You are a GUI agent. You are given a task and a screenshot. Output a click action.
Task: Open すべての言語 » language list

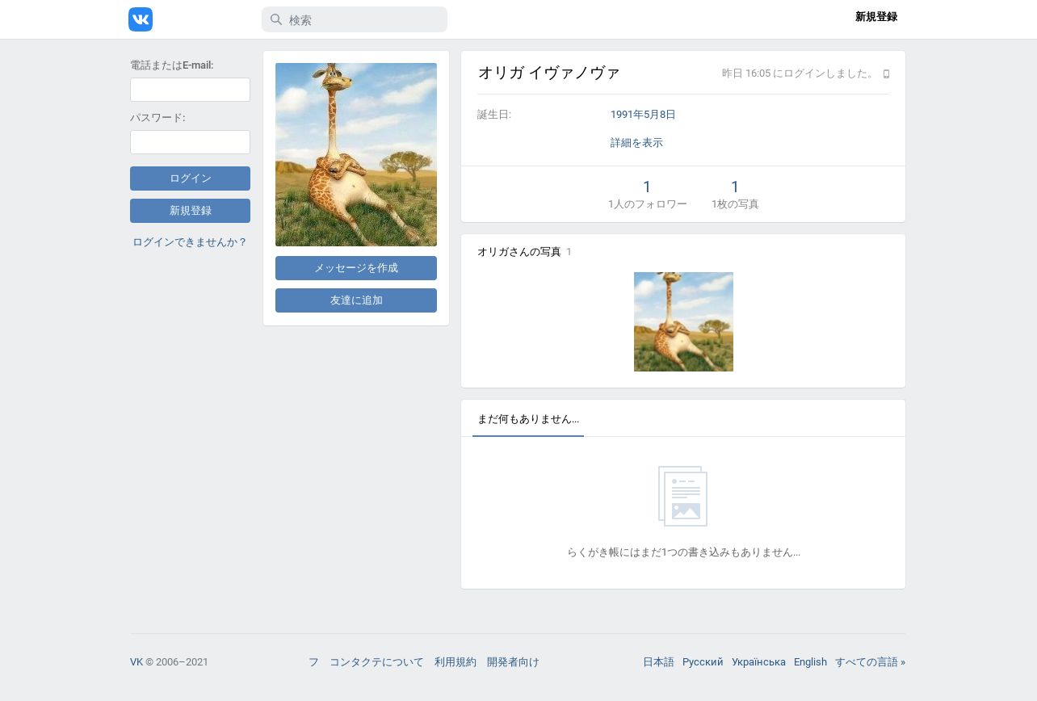[870, 662]
